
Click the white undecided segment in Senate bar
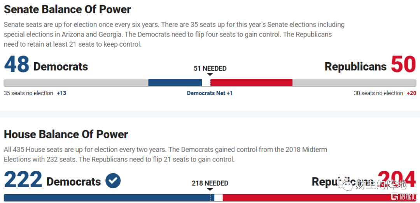point(206,83)
